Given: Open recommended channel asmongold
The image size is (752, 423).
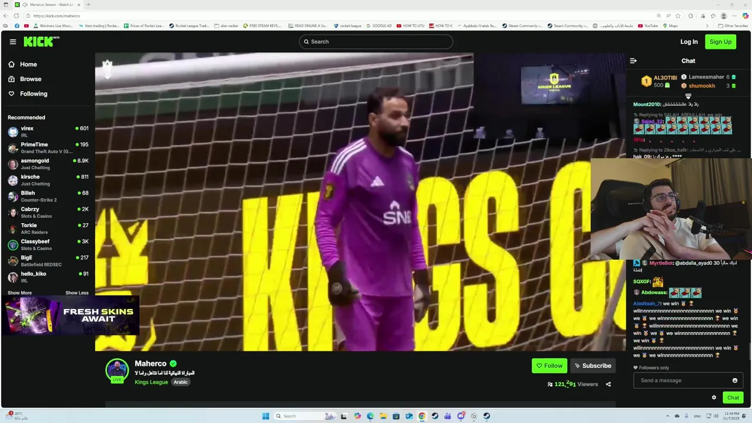Looking at the screenshot, I should point(48,164).
